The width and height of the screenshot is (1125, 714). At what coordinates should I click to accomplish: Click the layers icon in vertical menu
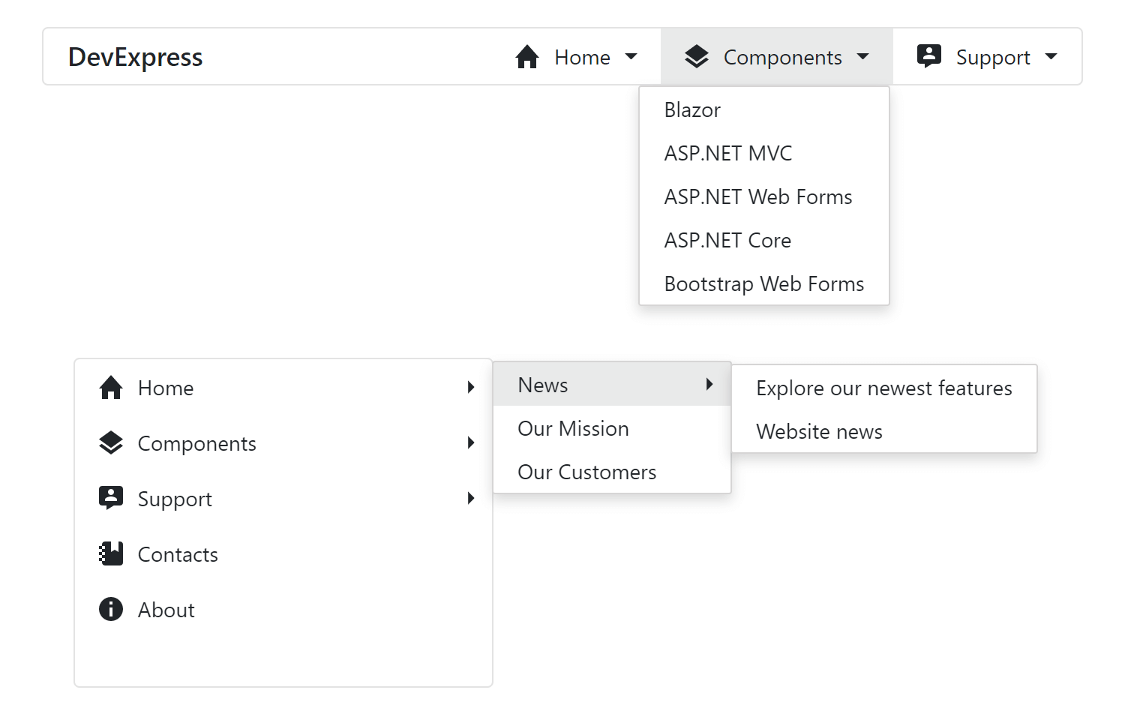111,443
